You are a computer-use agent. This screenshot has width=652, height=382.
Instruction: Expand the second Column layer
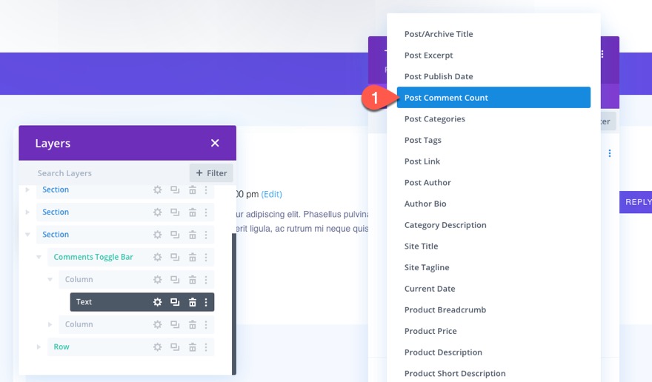pos(50,325)
